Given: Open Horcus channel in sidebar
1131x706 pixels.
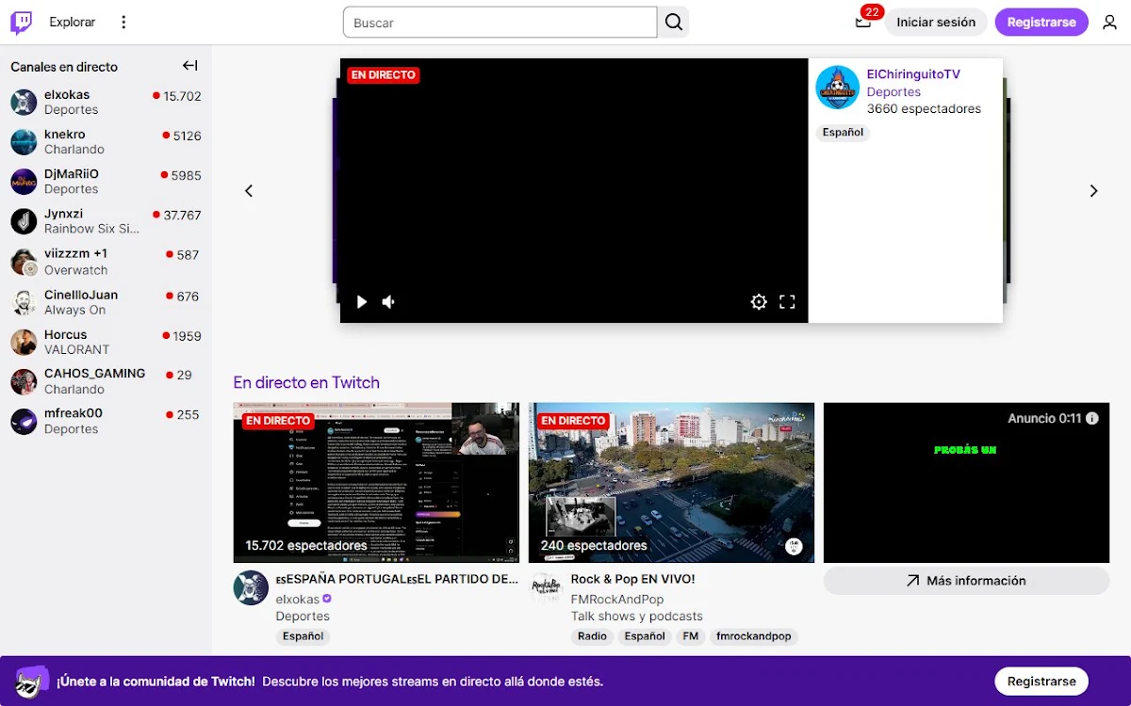Looking at the screenshot, I should click(x=106, y=342).
